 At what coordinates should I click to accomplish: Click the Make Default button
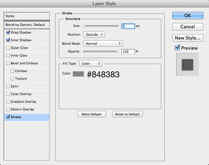(92, 114)
